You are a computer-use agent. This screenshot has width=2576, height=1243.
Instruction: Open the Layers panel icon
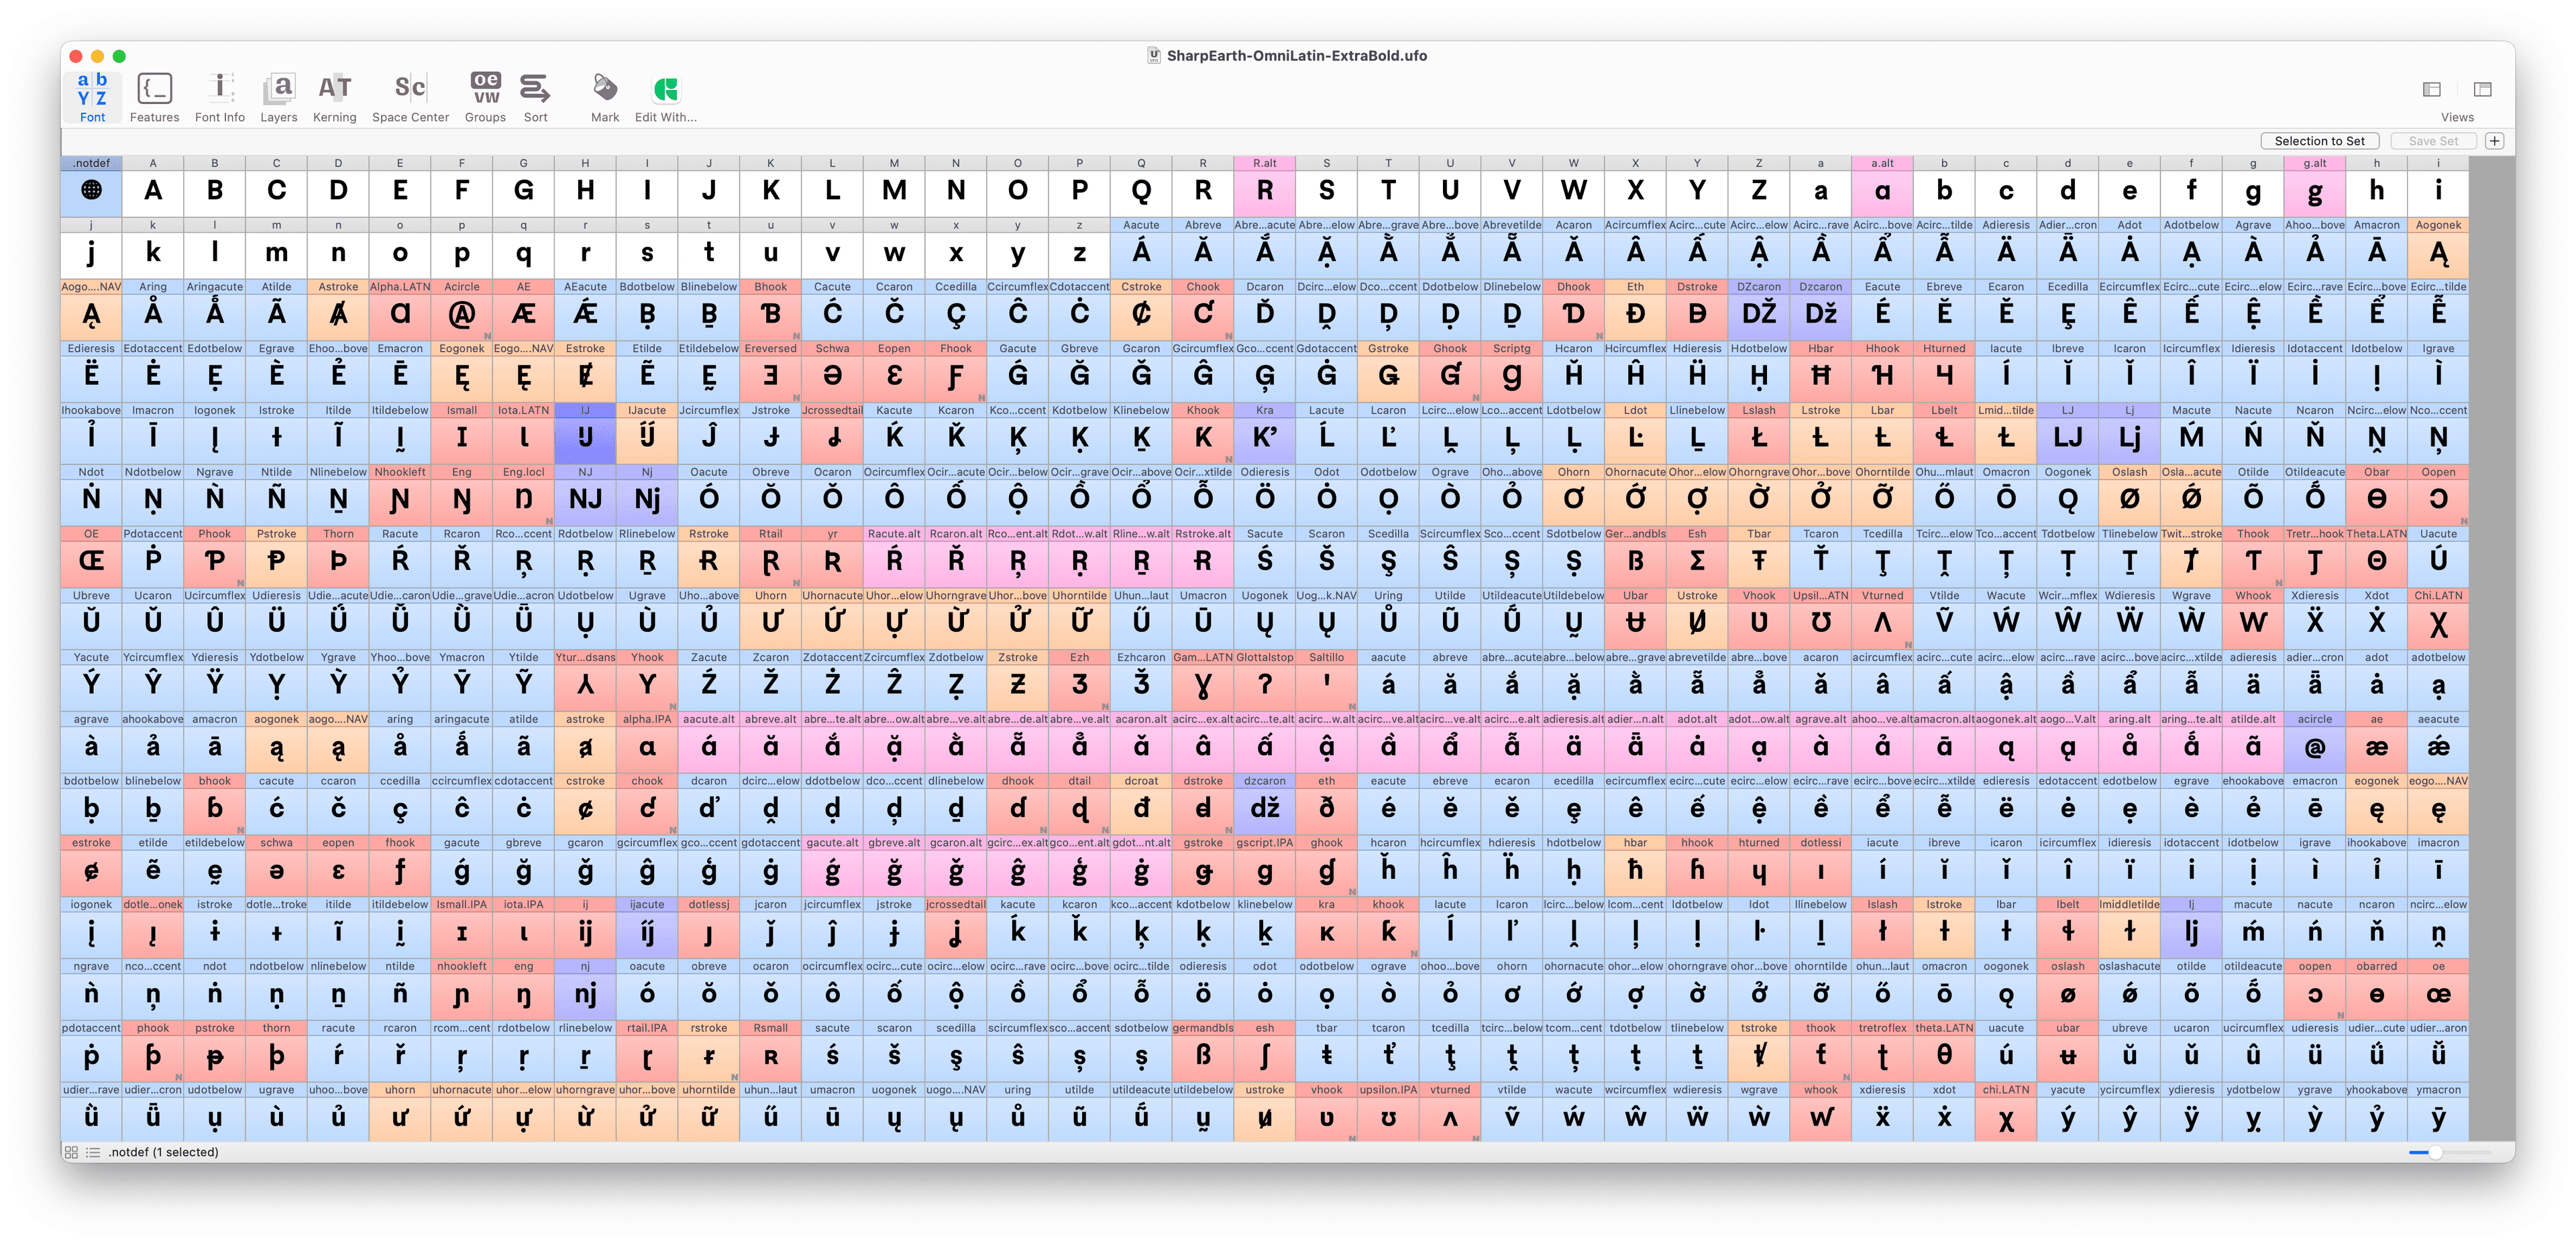click(281, 94)
